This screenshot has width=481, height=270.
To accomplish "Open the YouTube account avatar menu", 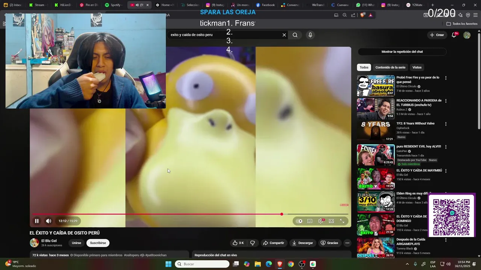I will pos(467,35).
